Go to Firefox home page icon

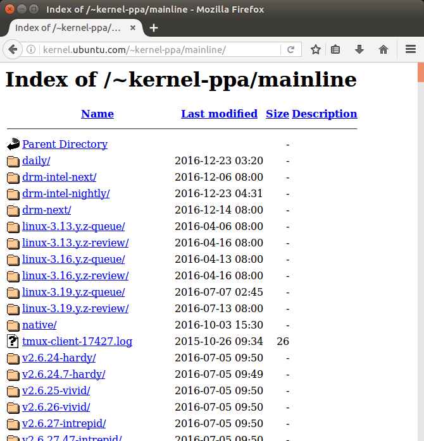coord(383,50)
